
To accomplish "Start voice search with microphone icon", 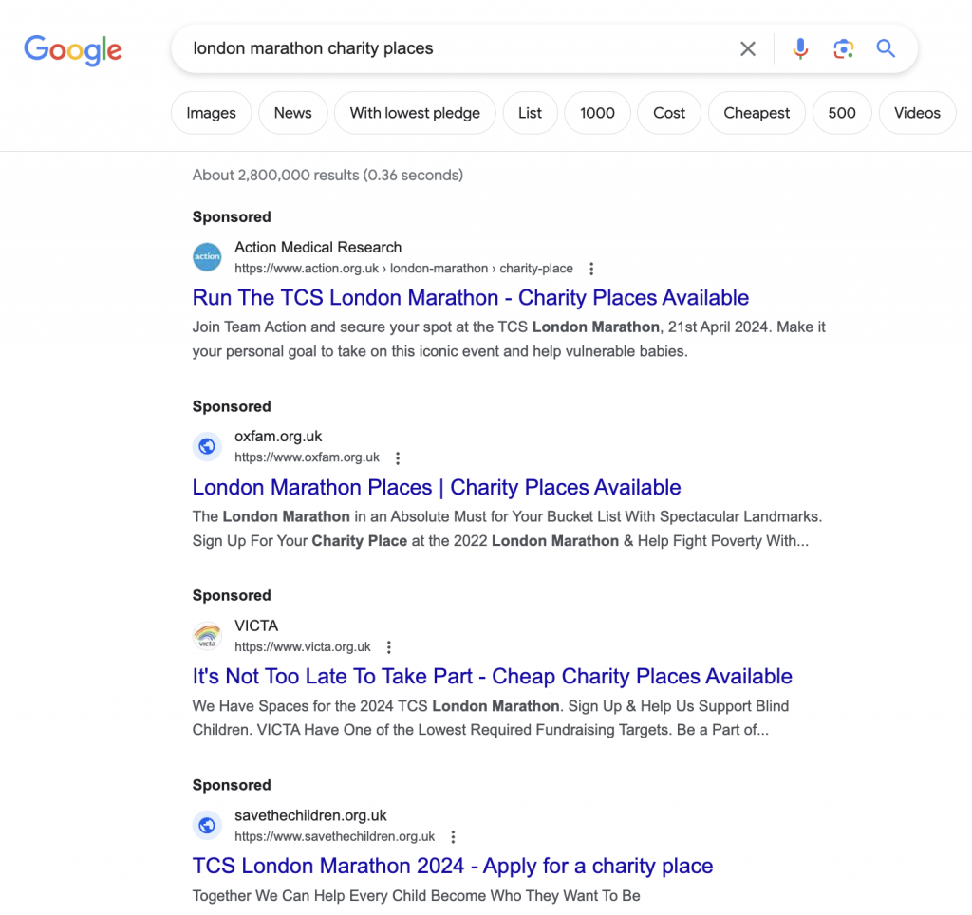I will click(x=800, y=48).
